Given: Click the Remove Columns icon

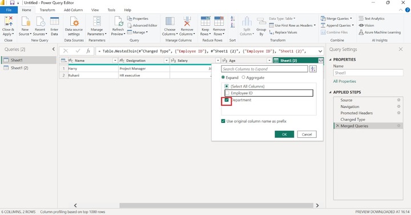Looking at the screenshot, I should click(x=187, y=21).
